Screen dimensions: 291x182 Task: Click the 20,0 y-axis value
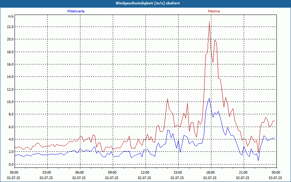[10, 39]
